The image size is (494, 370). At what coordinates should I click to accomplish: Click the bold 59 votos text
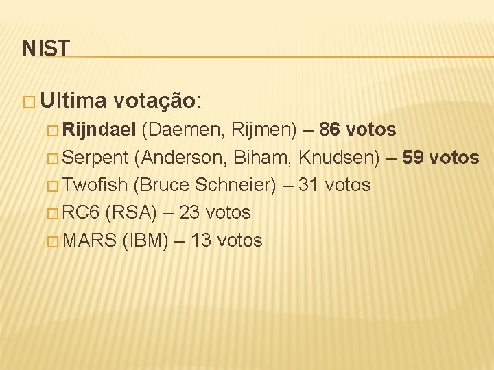tap(440, 158)
